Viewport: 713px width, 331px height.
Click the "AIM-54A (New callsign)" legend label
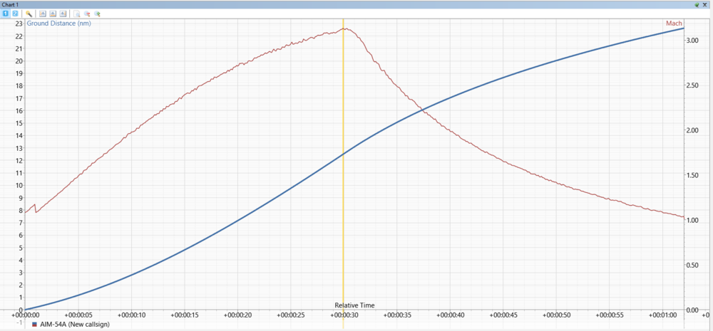pyautogui.click(x=75, y=324)
